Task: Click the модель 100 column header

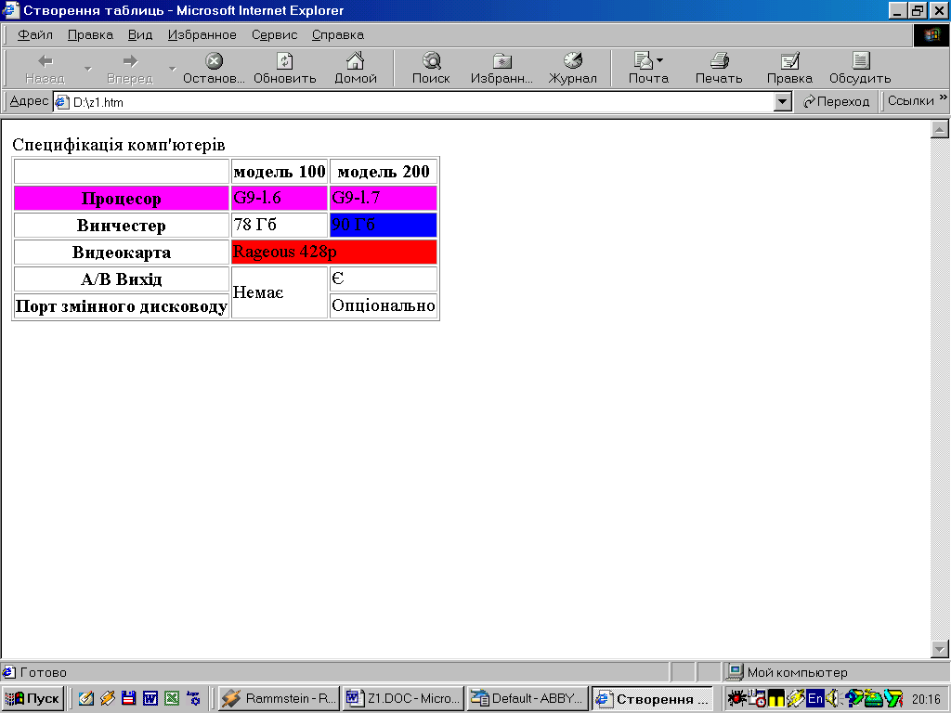Action: 279,172
